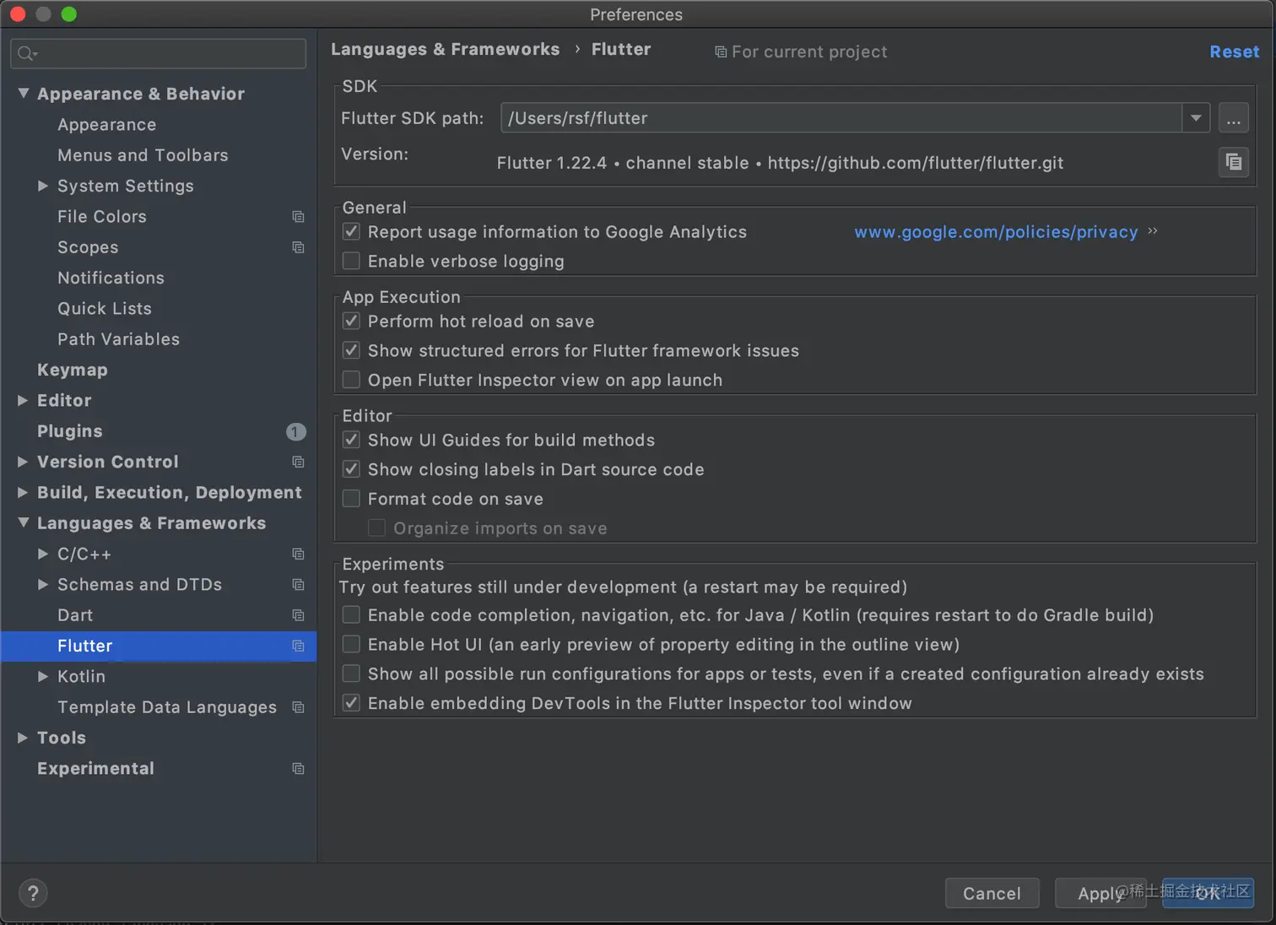1276x925 pixels.
Task: Expand System Settings node
Action: pyautogui.click(x=43, y=186)
